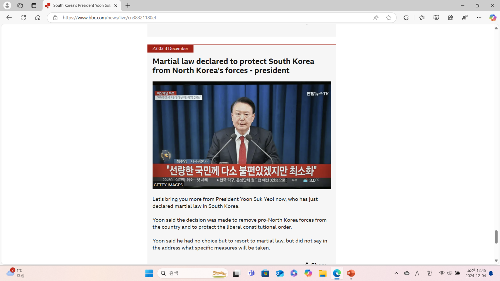Toggle Korean/English input mode indicator

point(429,273)
